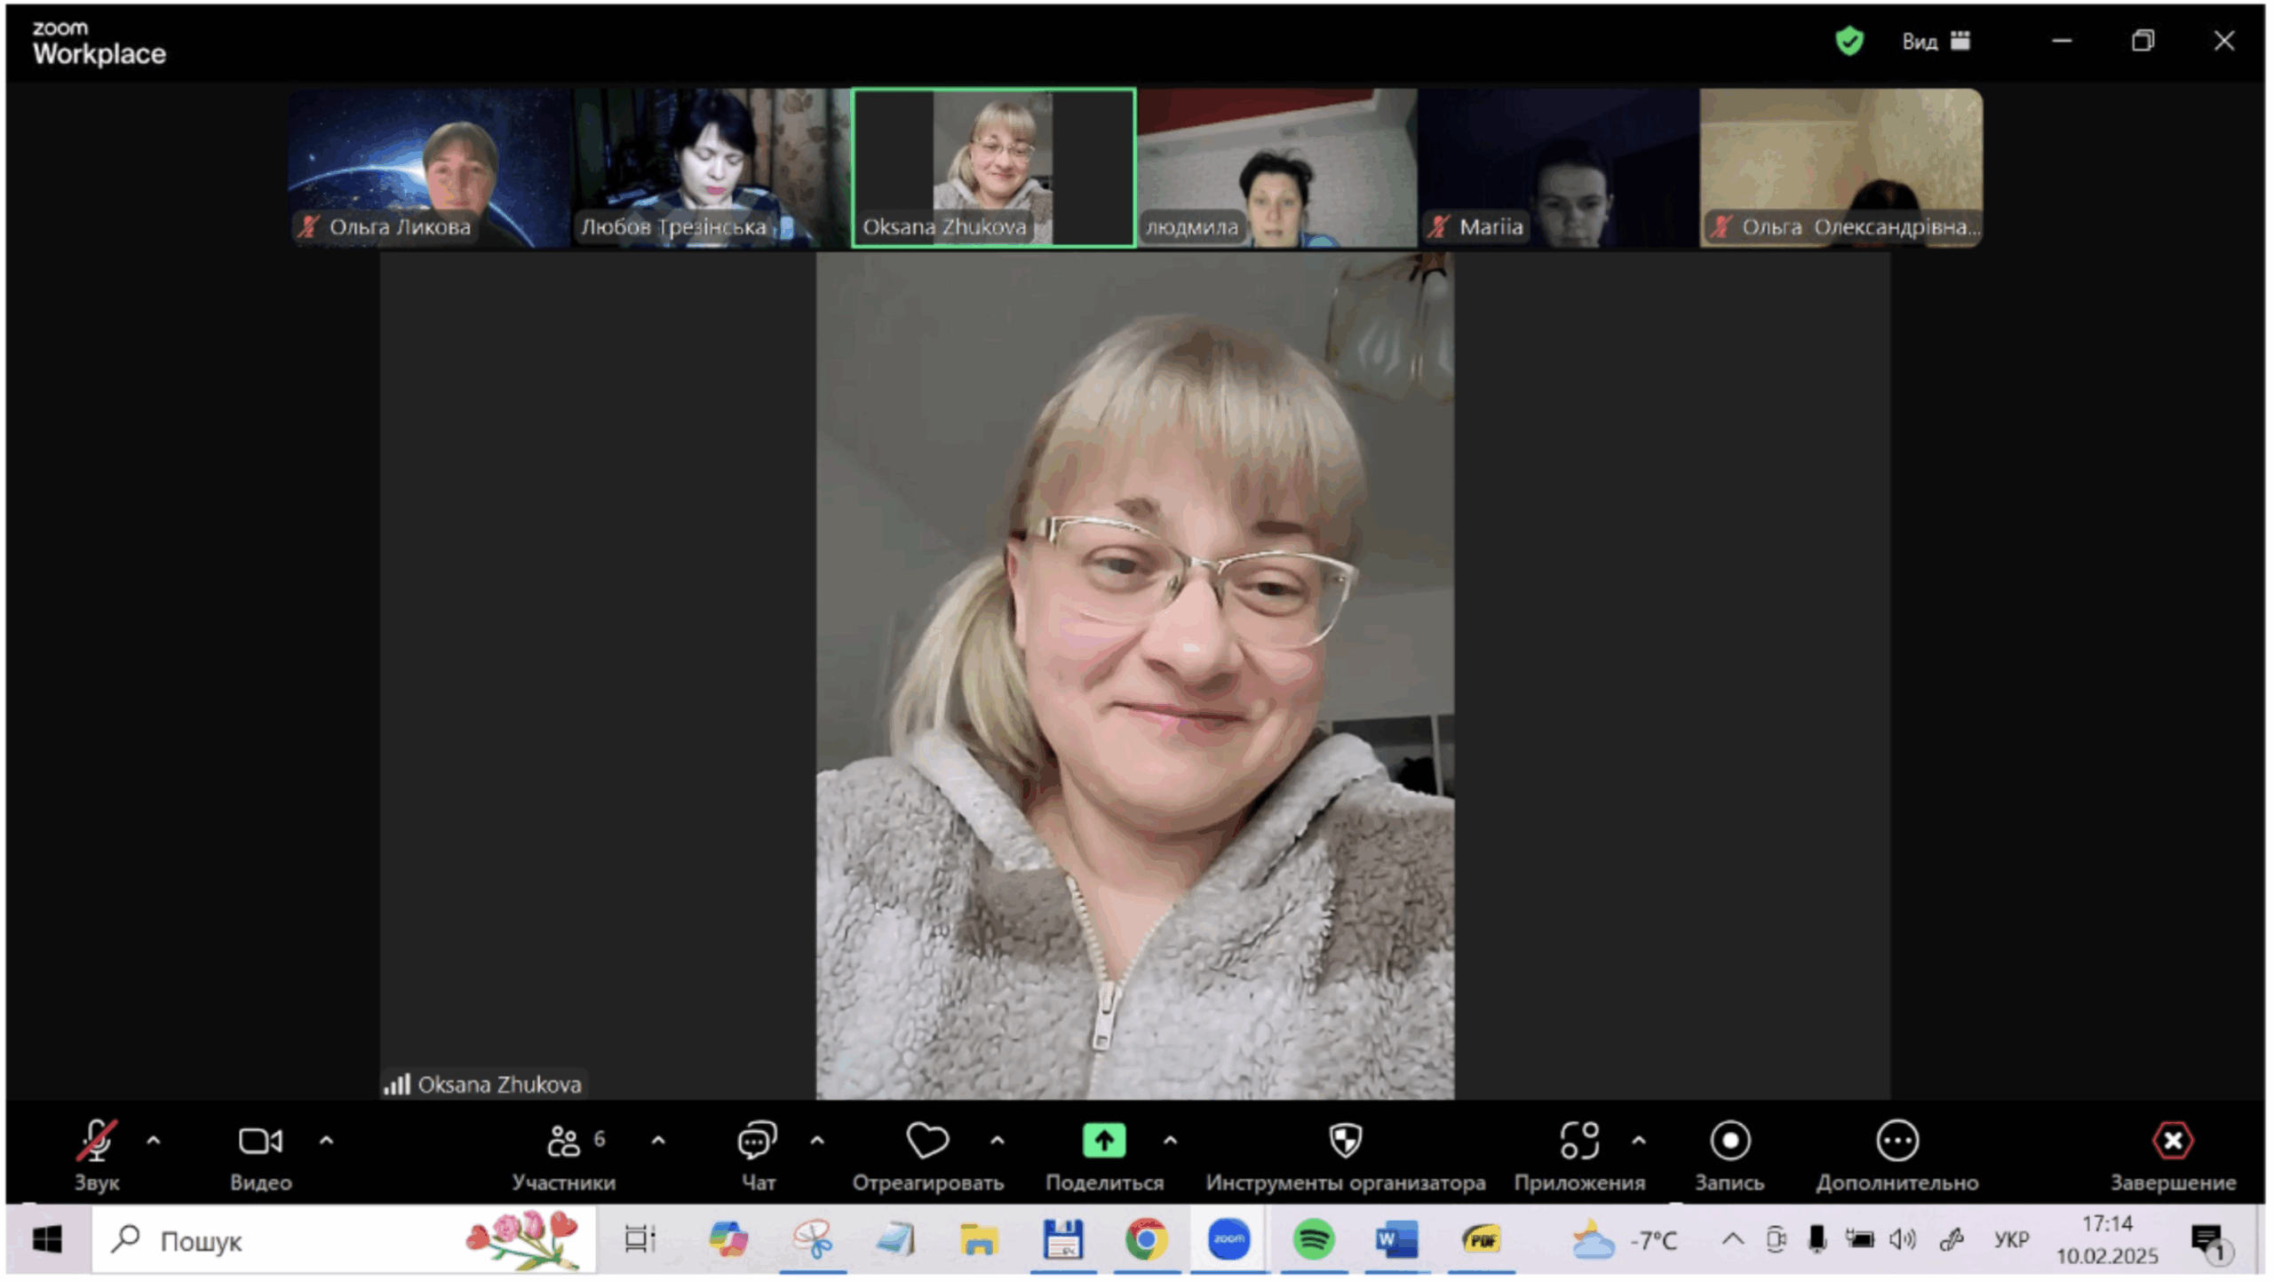Select людмила video thumbnail

click(1278, 168)
